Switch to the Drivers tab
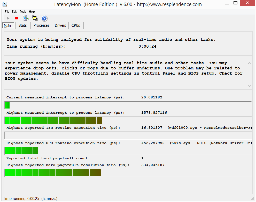The width and height of the screenshot is (256, 202). point(60,26)
